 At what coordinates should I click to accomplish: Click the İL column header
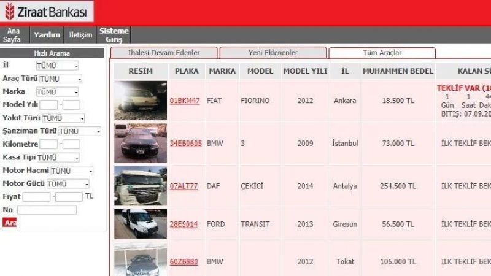pos(345,71)
